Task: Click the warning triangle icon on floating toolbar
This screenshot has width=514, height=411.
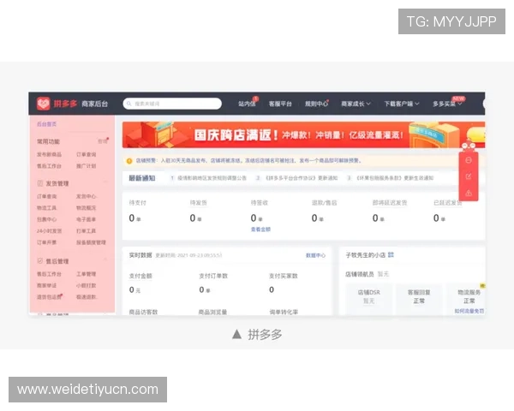Action: click(469, 193)
